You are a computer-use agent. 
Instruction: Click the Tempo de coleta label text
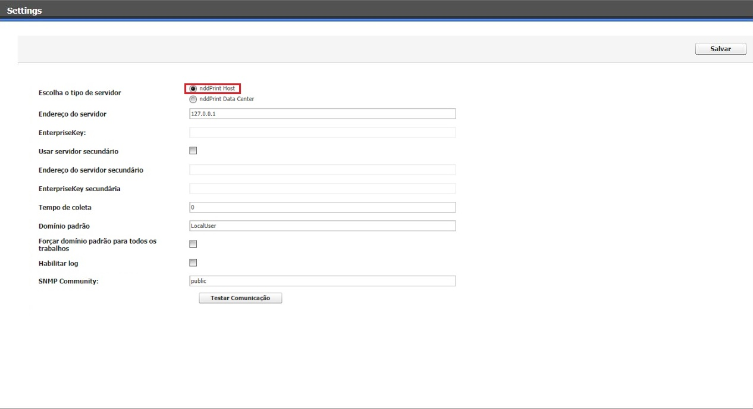point(65,207)
